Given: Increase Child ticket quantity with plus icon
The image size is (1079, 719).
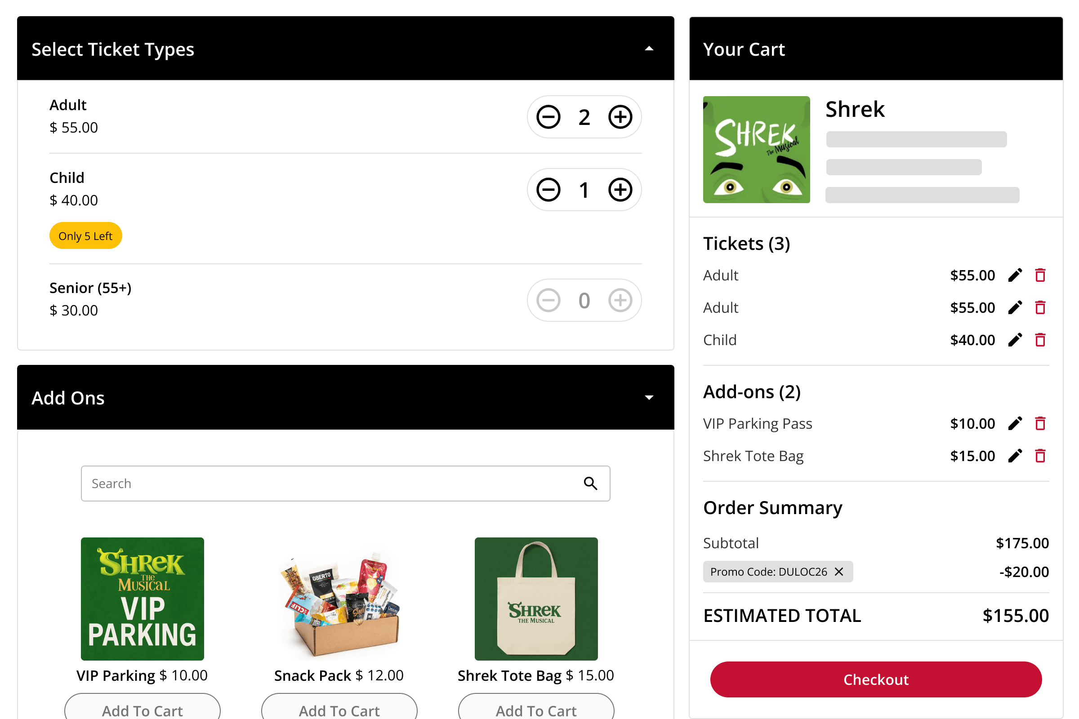Looking at the screenshot, I should [x=620, y=190].
